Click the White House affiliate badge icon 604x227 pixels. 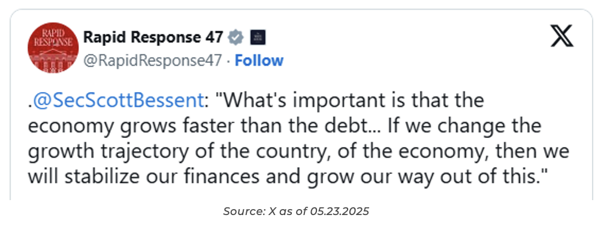click(257, 38)
